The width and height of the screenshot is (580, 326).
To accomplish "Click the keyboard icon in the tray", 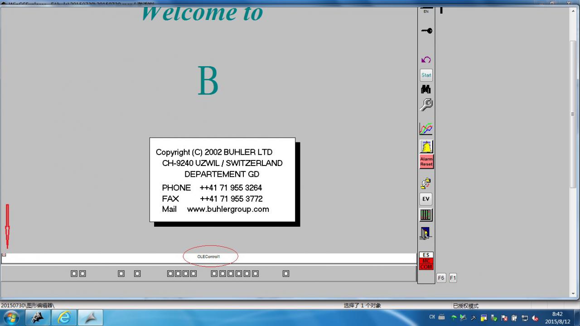I will point(441,317).
